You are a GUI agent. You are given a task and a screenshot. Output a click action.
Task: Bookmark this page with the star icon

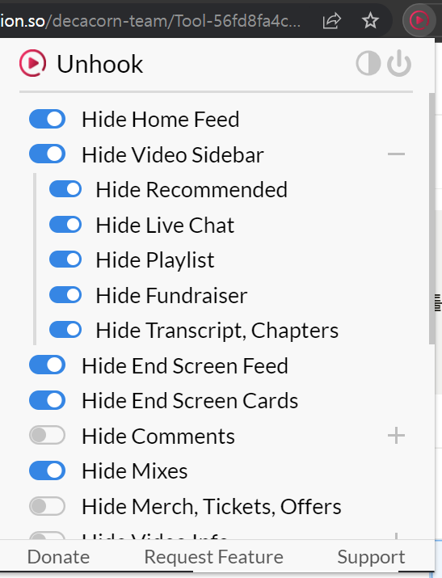click(x=370, y=21)
